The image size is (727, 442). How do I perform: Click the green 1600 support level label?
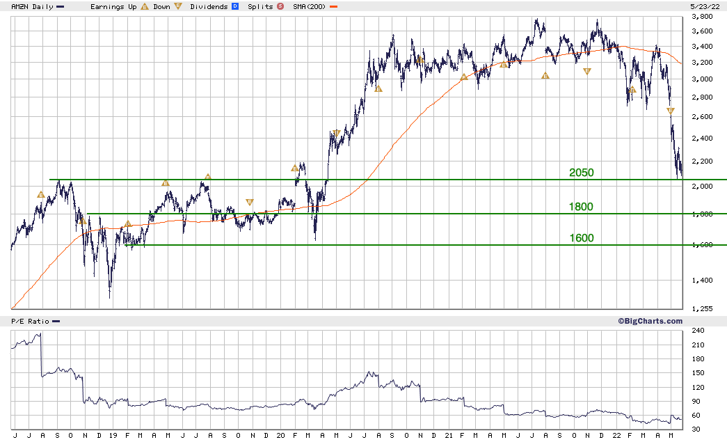coord(582,238)
